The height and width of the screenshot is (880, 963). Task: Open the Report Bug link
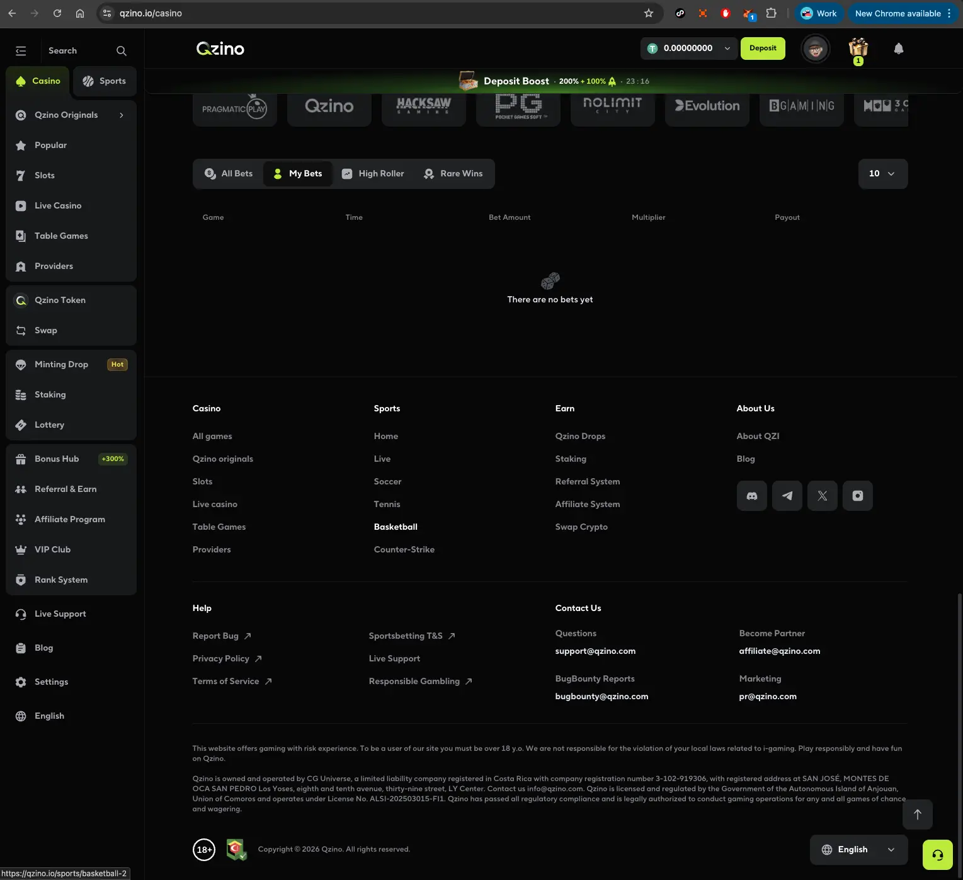(222, 636)
